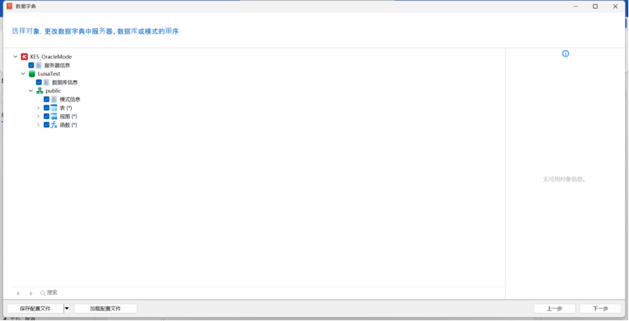
Task: Click the public schema icon
Action: [x=40, y=91]
